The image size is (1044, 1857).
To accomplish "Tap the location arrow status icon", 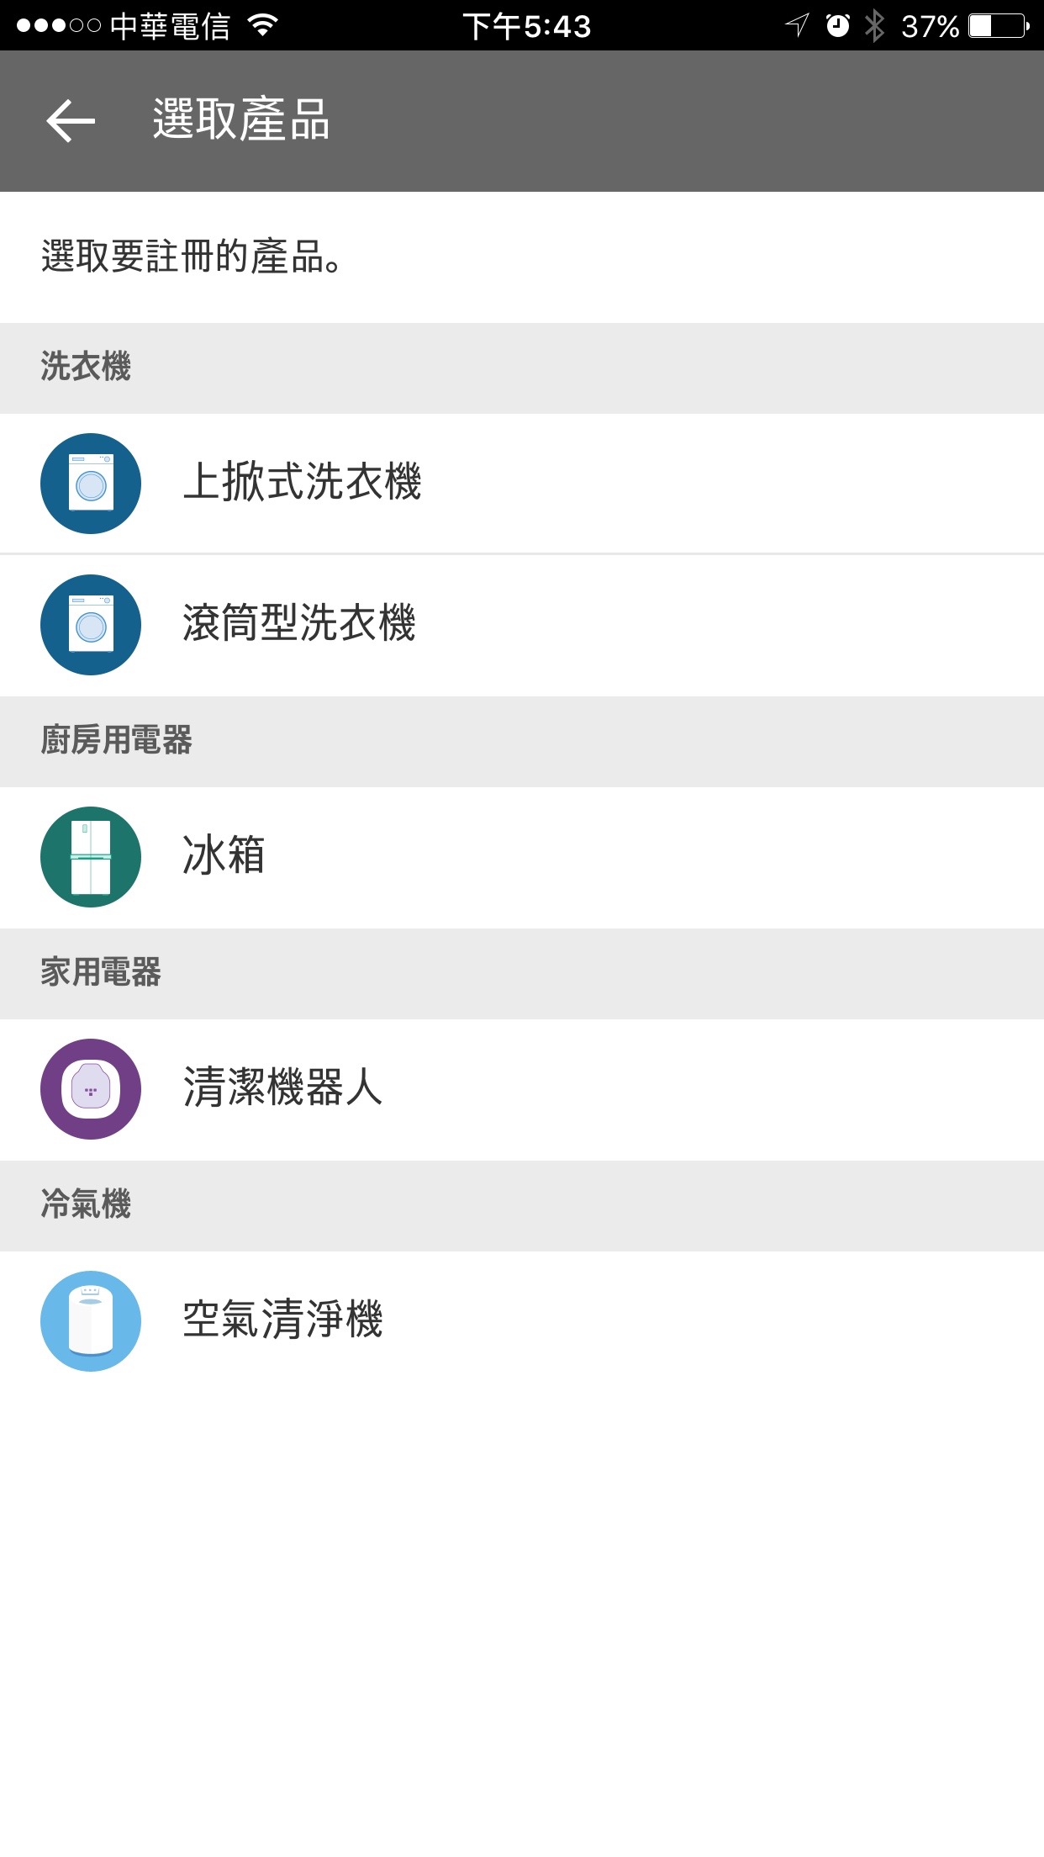I will (x=797, y=26).
